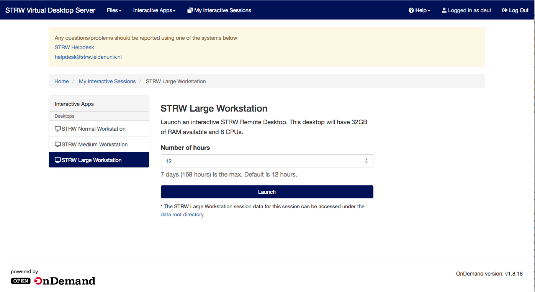Click the monitor icon for STRW Medium Workstation

58,144
